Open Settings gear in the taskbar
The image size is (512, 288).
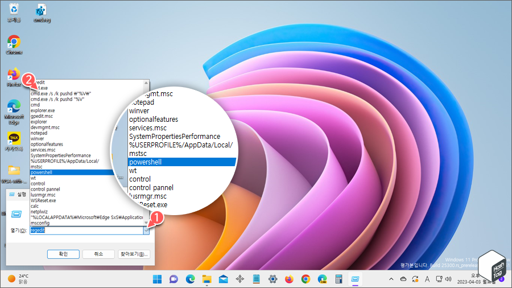pos(273,279)
